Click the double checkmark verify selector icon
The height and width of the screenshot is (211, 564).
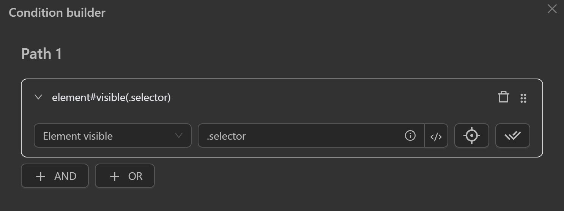click(512, 135)
